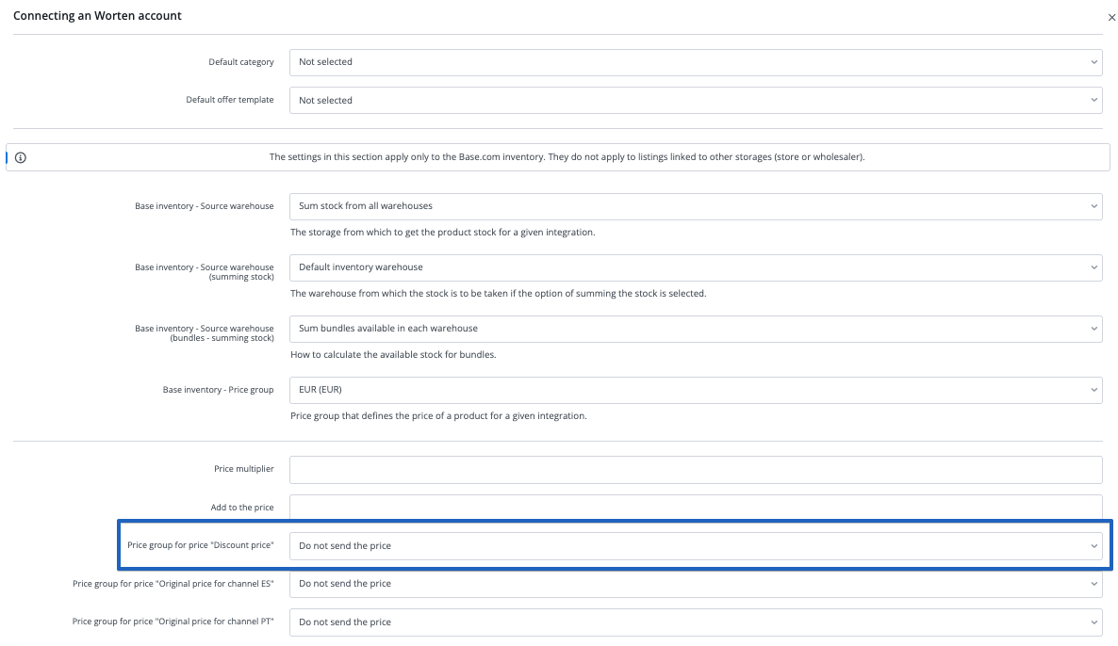Screen dimensions: 1118x646
Task: Click the Base.com inventory notice text
Action: point(567,157)
